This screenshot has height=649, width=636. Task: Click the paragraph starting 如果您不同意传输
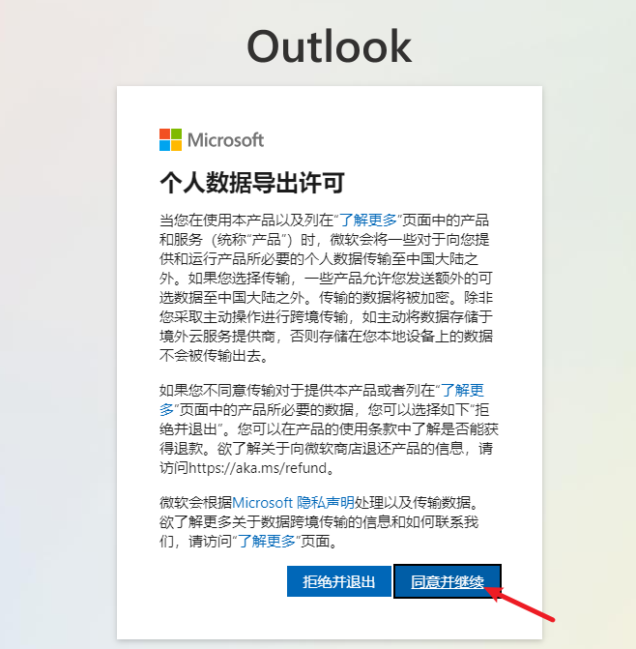click(329, 428)
